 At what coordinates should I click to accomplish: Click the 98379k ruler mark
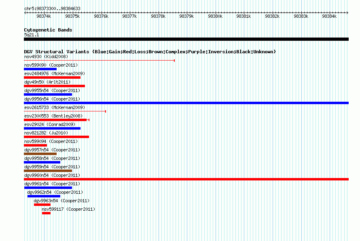click(186, 16)
